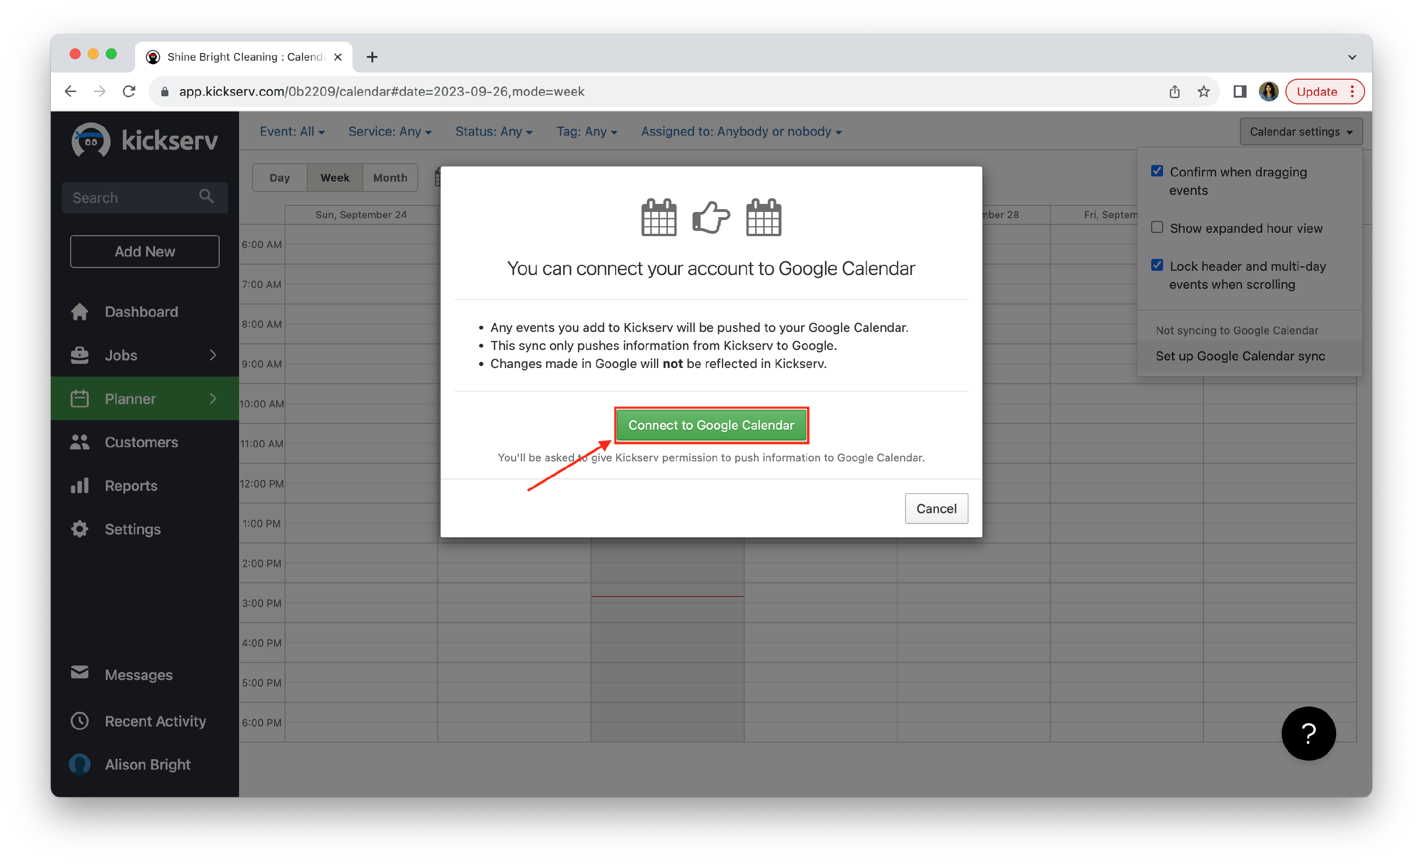Click the Recent Activity clock icon
1423x864 pixels.
click(80, 721)
